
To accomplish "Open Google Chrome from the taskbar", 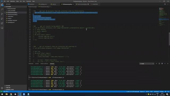I will (x=11, y=94).
